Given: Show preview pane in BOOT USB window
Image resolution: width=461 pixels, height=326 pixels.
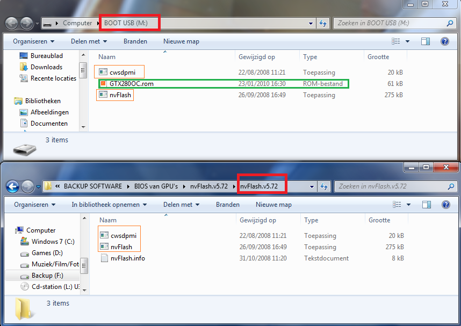Looking at the screenshot, I should (x=426, y=41).
